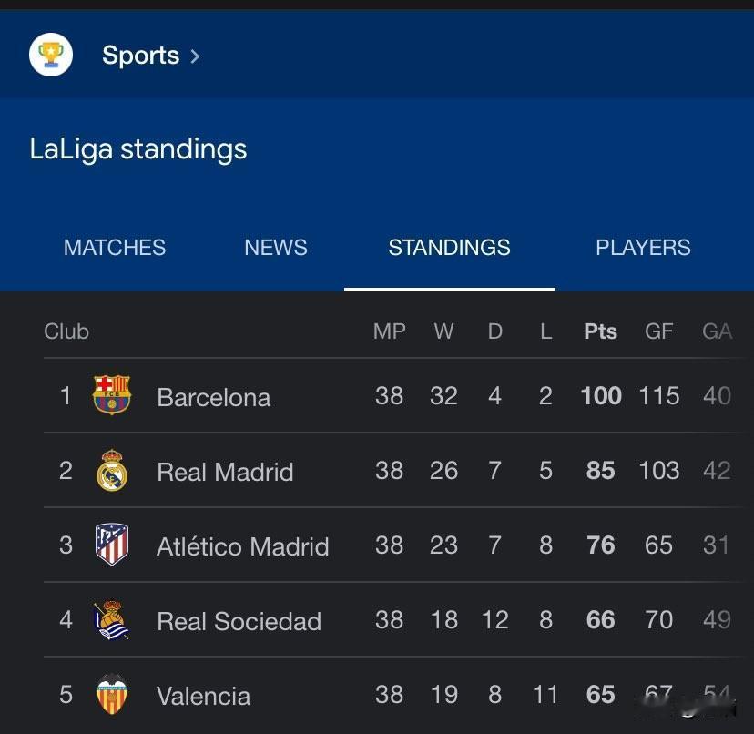Select the Atlético Madrid crest icon
The width and height of the screenshot is (754, 734).
(112, 544)
